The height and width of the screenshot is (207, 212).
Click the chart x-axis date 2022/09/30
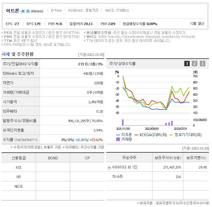click(152, 129)
